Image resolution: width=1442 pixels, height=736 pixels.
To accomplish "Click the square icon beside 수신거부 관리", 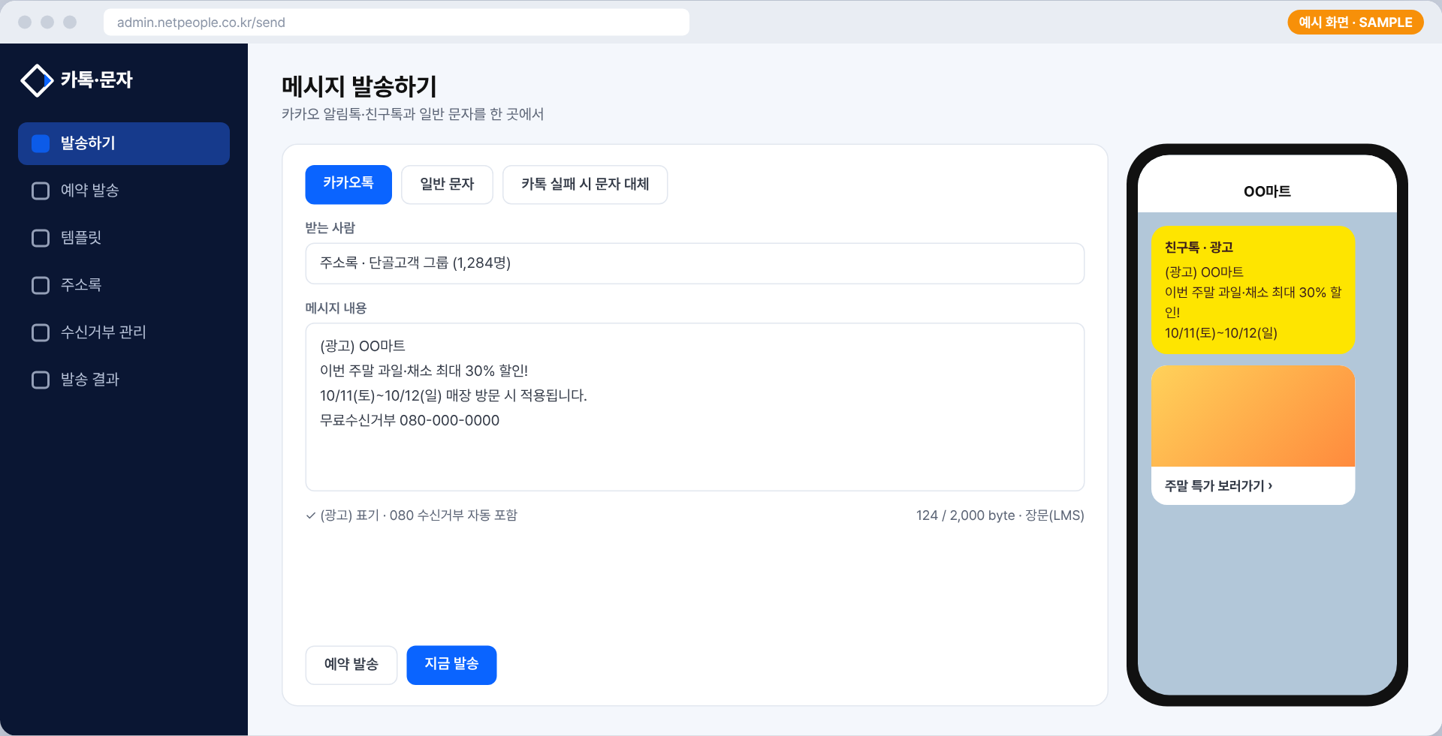I will [x=41, y=333].
